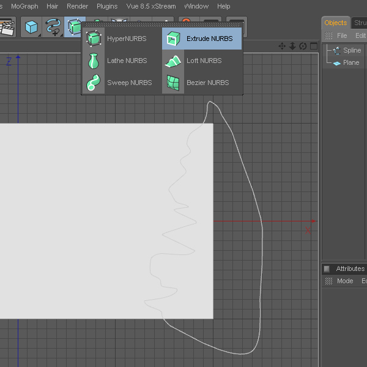Click the viewport zoom camera icon
The width and height of the screenshot is (367, 367).
click(292, 46)
